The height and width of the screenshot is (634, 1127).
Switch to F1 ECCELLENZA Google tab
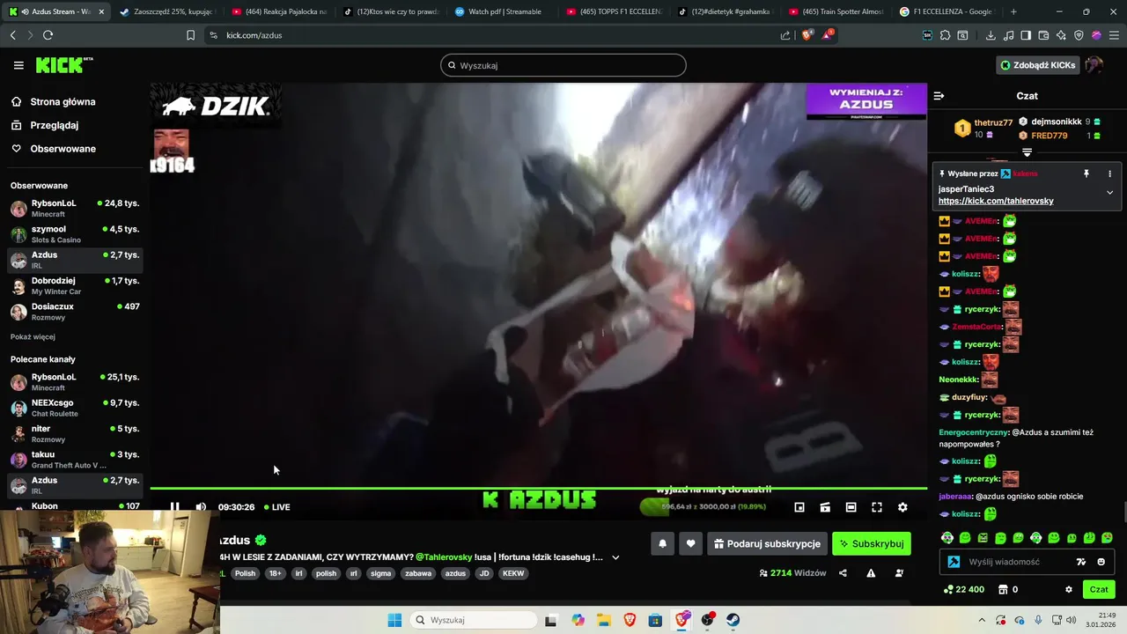948,11
